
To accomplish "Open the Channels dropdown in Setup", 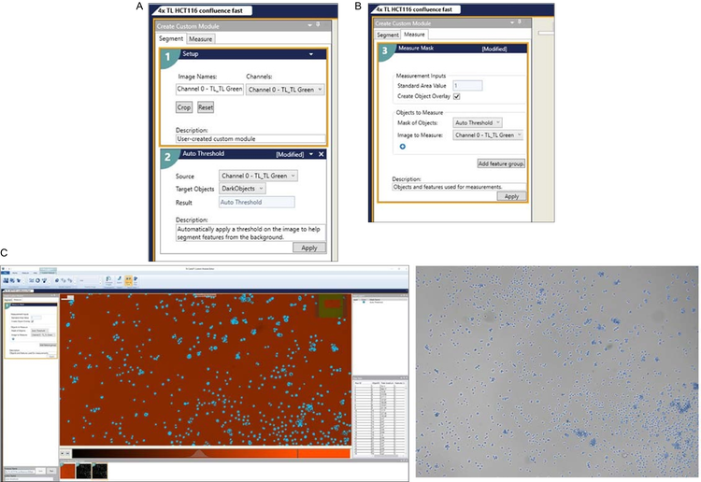I will click(x=285, y=90).
